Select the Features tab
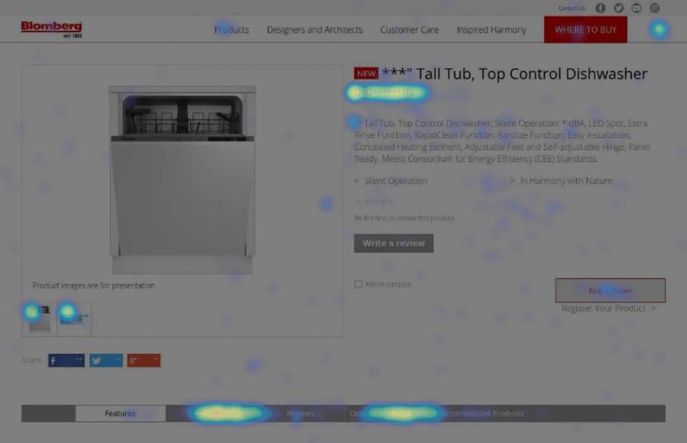687x443 pixels. (x=121, y=414)
